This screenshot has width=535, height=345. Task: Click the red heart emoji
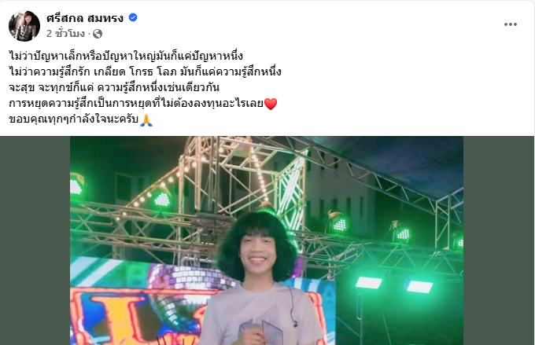(x=271, y=104)
